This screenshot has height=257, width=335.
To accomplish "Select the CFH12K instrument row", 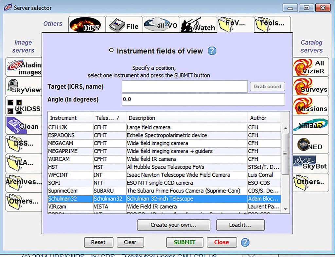I will click(164, 127).
